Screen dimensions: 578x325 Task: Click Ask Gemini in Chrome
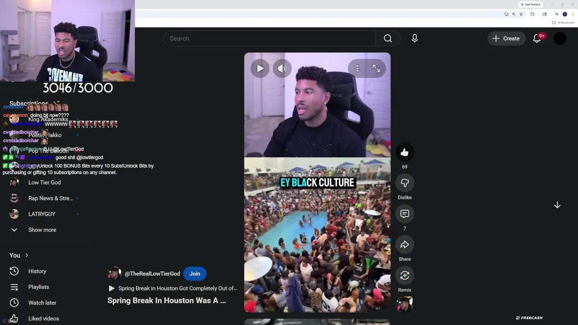point(531,5)
